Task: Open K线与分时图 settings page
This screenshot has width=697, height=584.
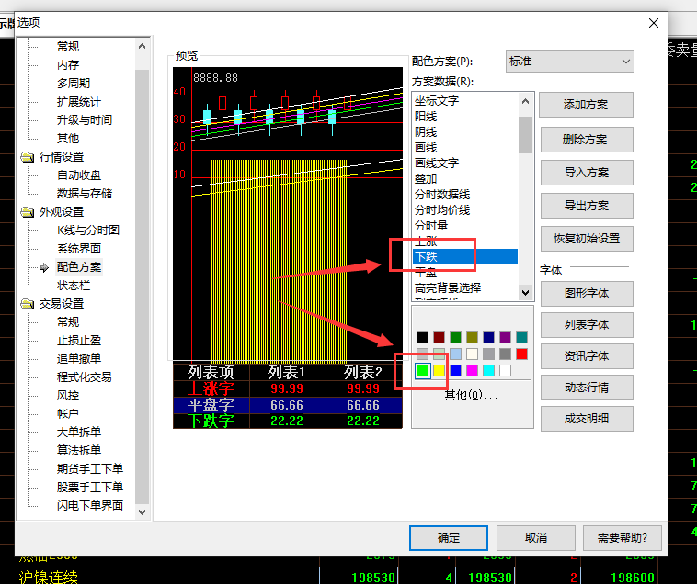Action: pos(88,230)
